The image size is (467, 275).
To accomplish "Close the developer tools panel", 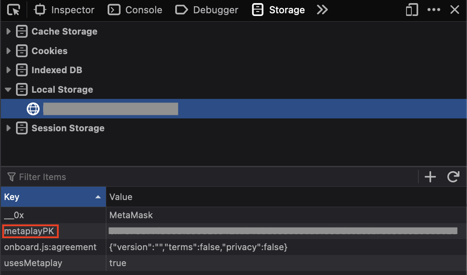I will point(455,10).
